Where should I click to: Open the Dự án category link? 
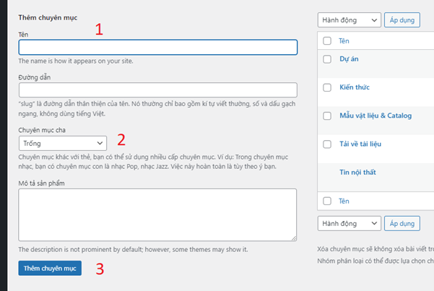(x=350, y=59)
